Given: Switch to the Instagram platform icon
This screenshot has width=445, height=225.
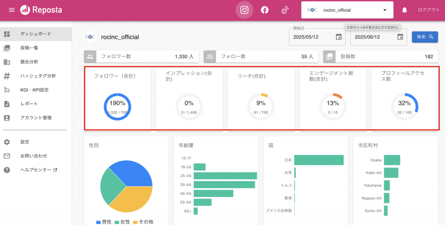Looking at the screenshot, I should pyautogui.click(x=244, y=10).
